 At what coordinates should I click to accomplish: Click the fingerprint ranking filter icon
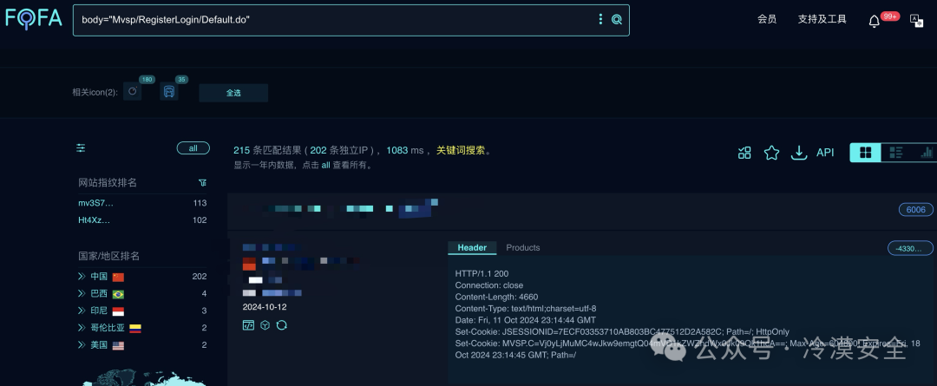(x=202, y=182)
